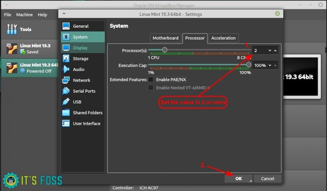This screenshot has width=327, height=191.
Task: Click the Powered Off status icon
Action: click(22, 71)
